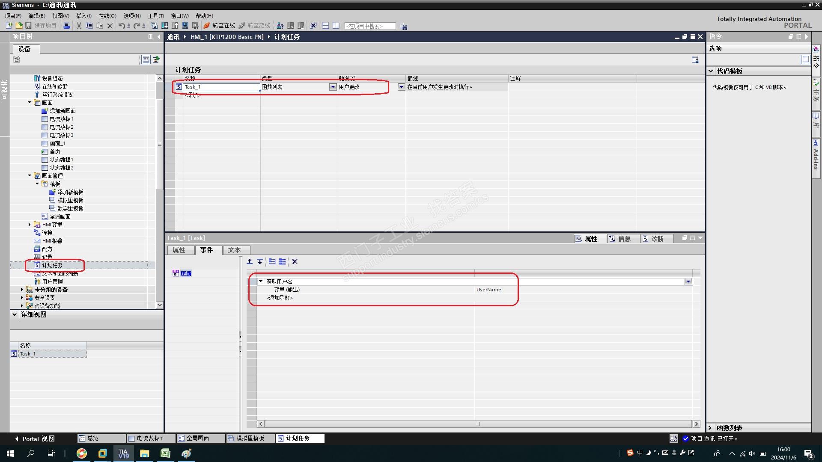Click the cut scissors icon
This screenshot has height=462, width=822.
point(79,26)
